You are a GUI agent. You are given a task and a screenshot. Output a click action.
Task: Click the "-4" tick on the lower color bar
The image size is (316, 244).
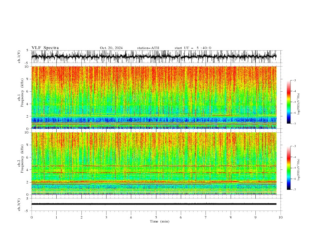[294, 157]
